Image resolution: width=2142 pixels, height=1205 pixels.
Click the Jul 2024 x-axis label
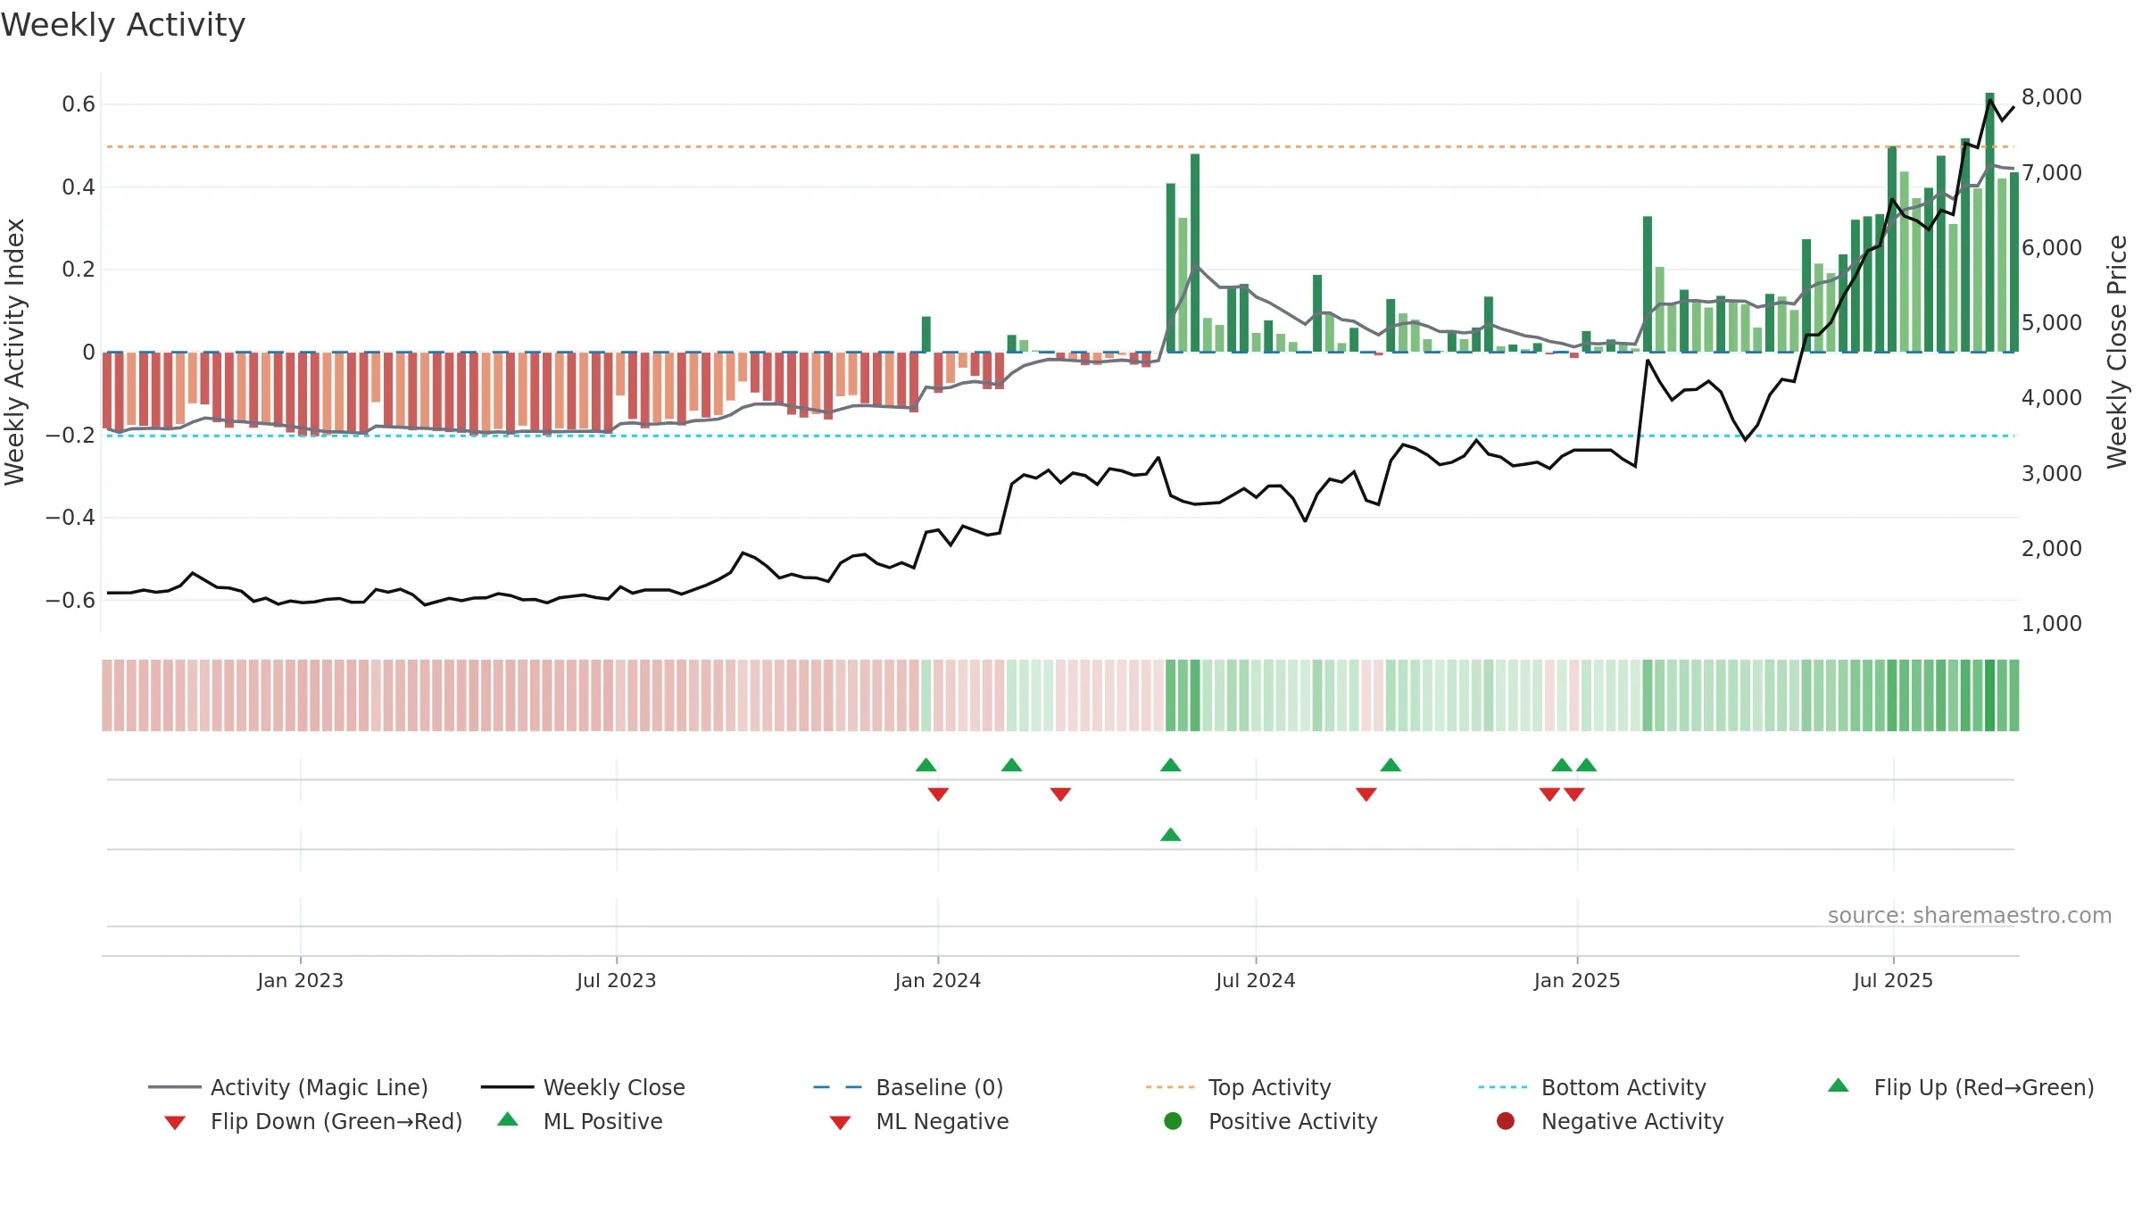(x=1256, y=980)
